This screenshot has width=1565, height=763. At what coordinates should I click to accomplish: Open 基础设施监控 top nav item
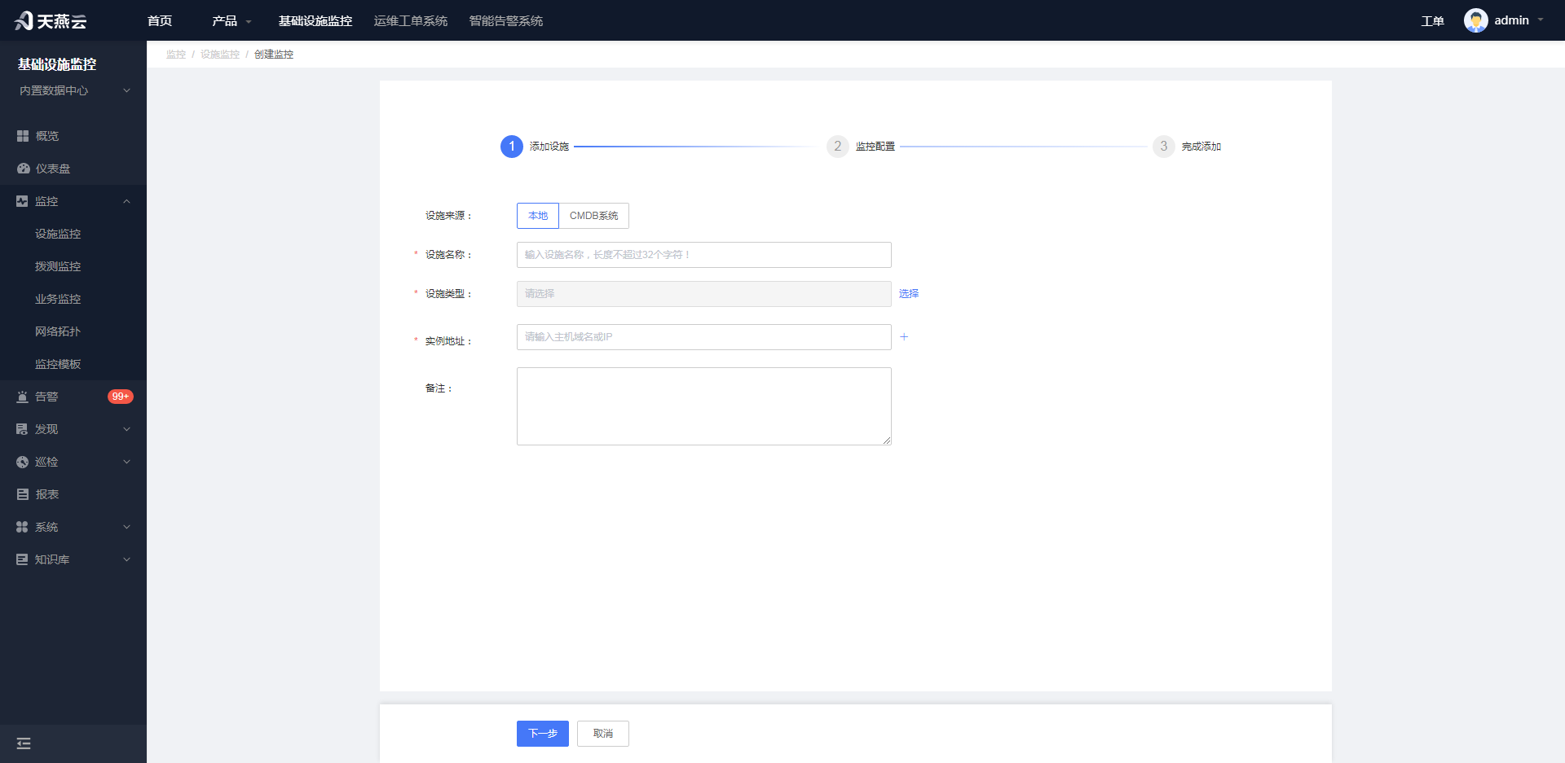pos(315,20)
